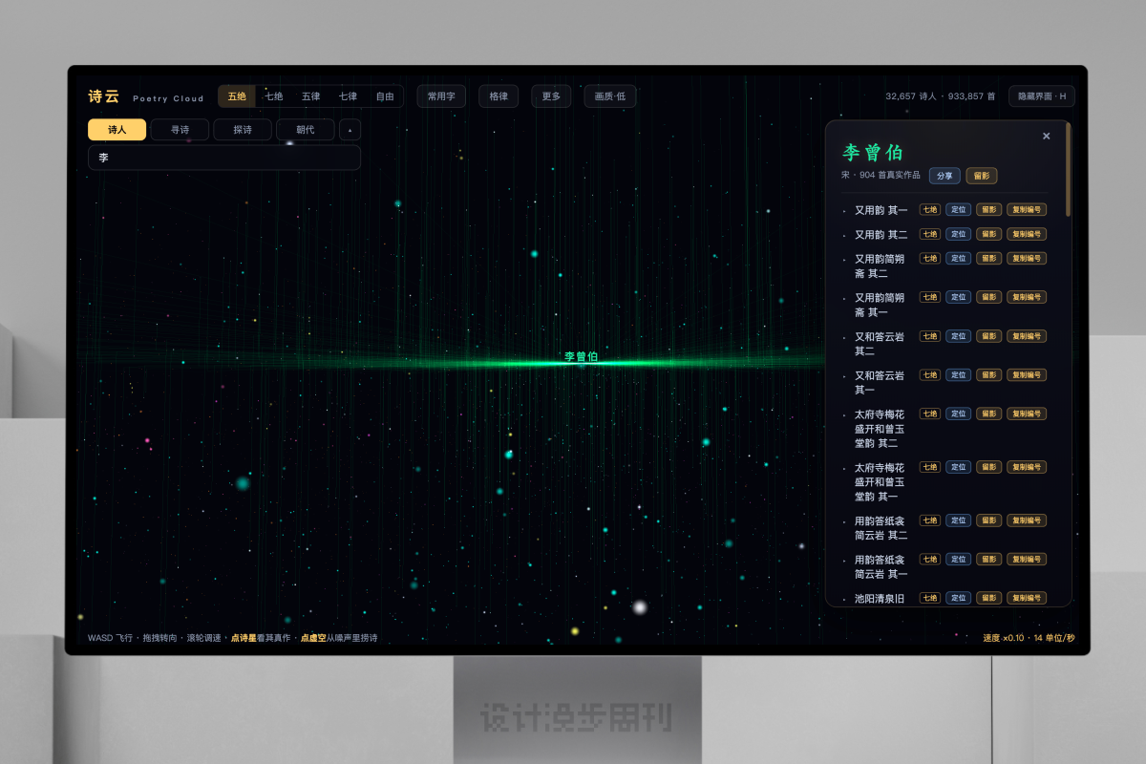The height and width of the screenshot is (764, 1146).
Task: Change render quality via 画质·低 button
Action: click(610, 96)
